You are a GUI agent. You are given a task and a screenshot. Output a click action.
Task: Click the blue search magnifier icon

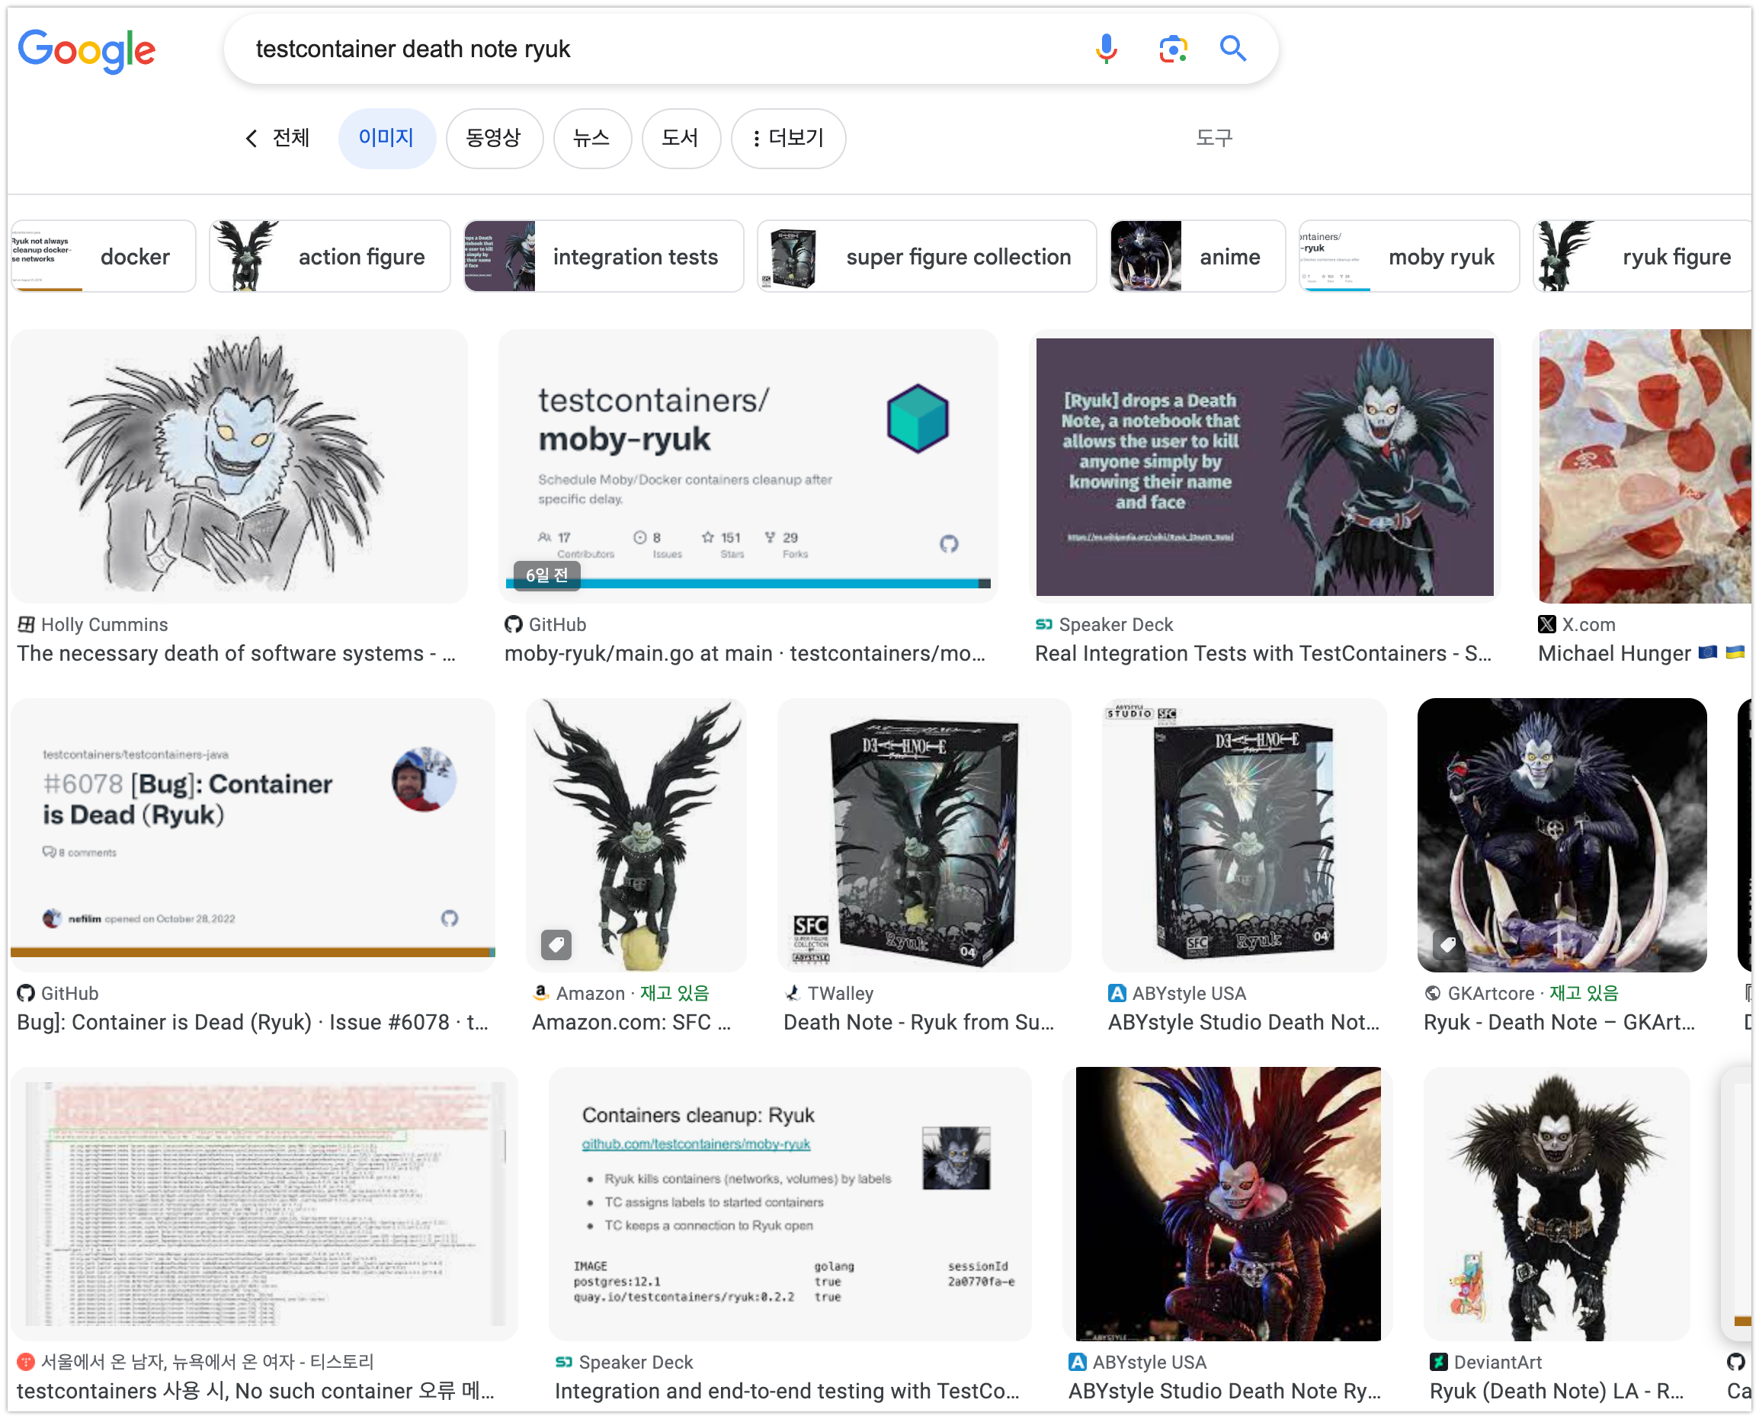[1232, 49]
